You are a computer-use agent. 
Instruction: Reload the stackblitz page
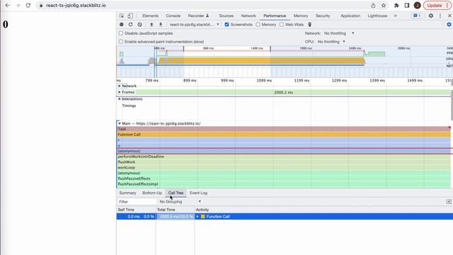(x=28, y=5)
